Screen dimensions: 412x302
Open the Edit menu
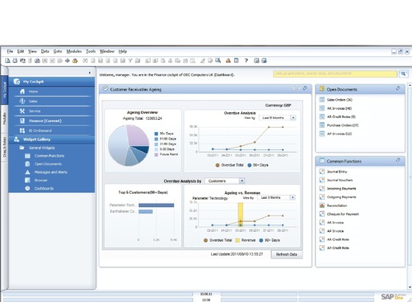point(21,51)
